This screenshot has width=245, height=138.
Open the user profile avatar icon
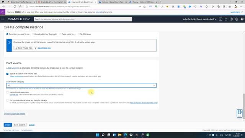coord(242,19)
